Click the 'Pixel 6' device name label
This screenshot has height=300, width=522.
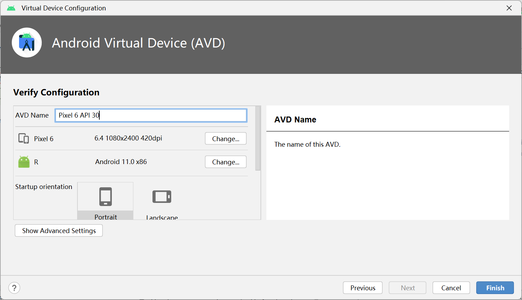click(44, 139)
